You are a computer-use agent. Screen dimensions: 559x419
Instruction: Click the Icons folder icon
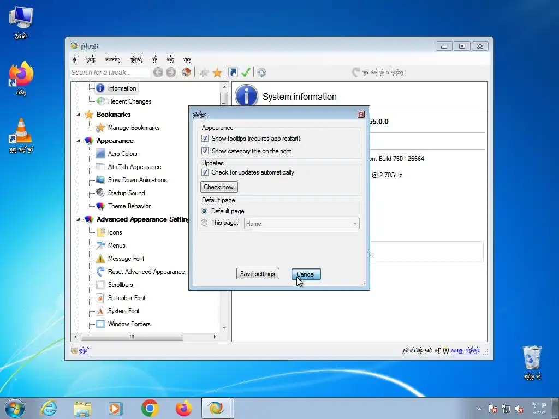(x=101, y=232)
